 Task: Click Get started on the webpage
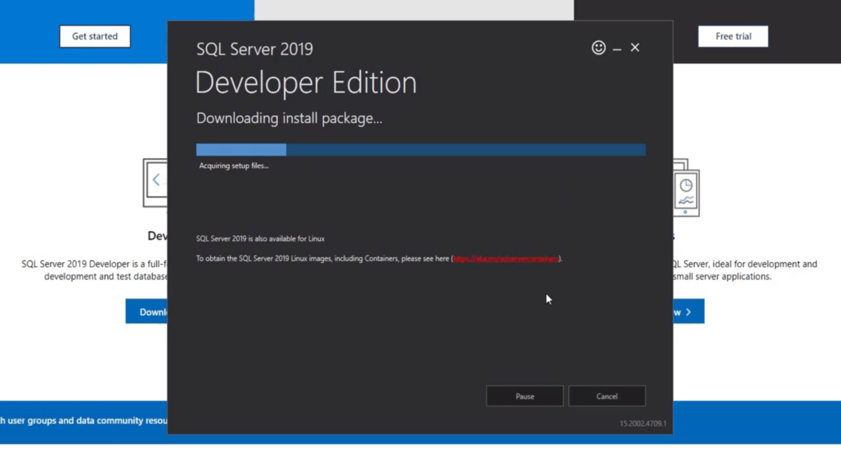(95, 37)
